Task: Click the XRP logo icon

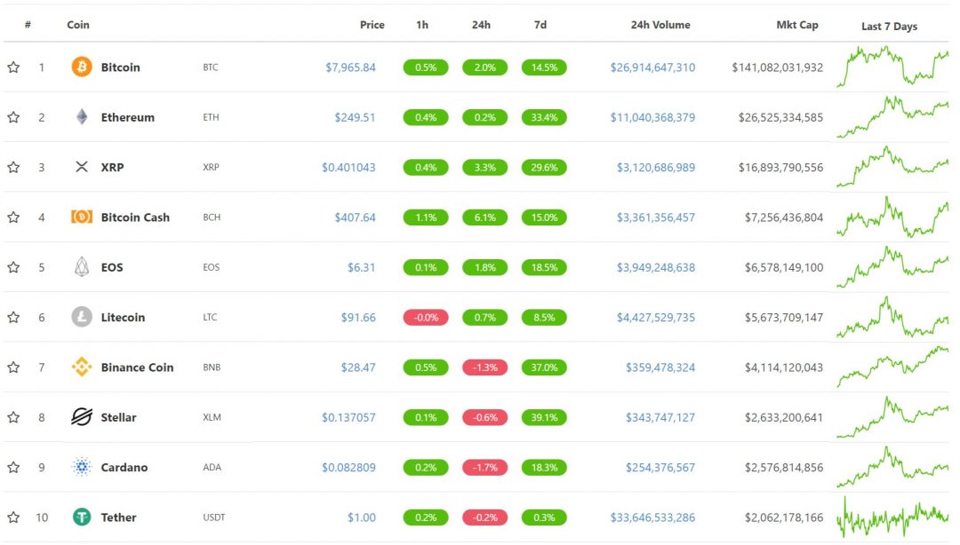Action: [x=82, y=166]
